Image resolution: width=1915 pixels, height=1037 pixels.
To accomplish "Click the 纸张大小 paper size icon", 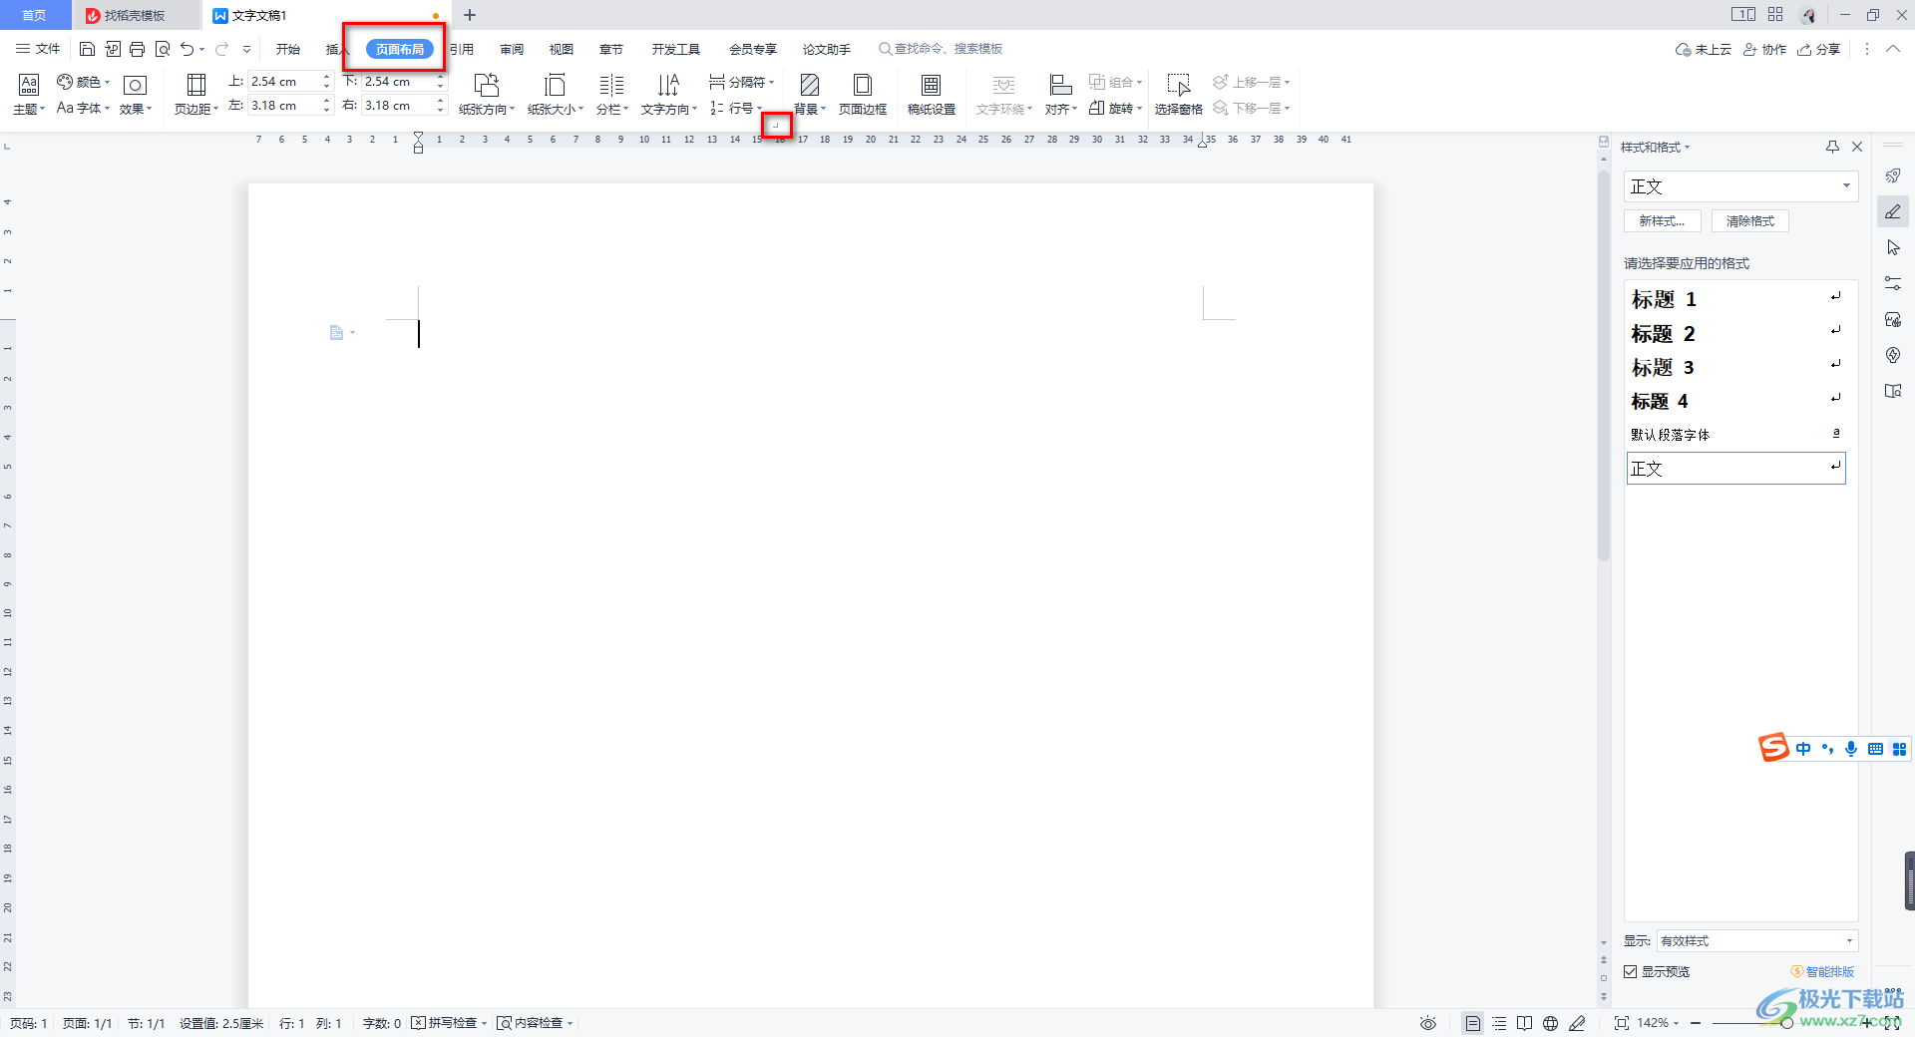I will (556, 85).
